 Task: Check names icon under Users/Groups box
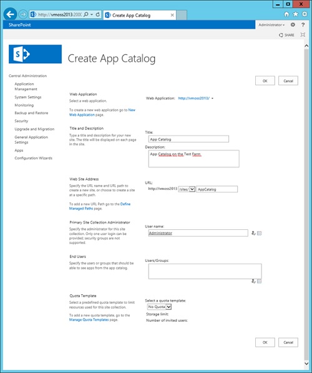(253, 281)
